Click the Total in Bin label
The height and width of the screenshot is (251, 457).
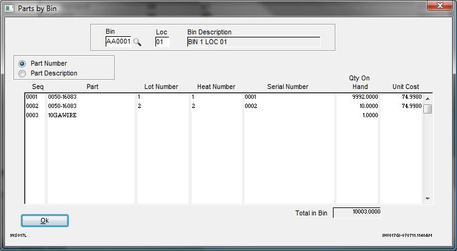pos(311,213)
